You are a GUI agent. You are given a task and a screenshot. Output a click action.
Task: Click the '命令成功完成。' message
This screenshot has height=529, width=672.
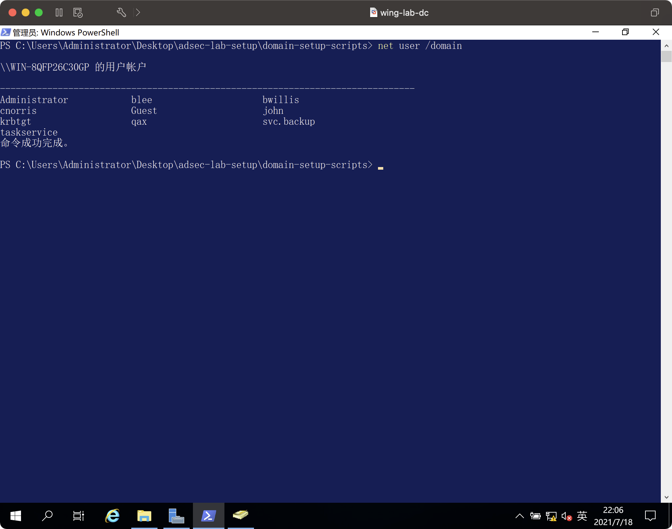click(34, 143)
